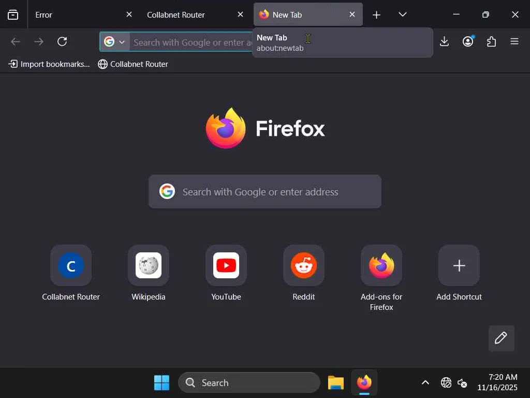This screenshot has width=530, height=398.
Task: Open the Downloads panel
Action: [444, 41]
